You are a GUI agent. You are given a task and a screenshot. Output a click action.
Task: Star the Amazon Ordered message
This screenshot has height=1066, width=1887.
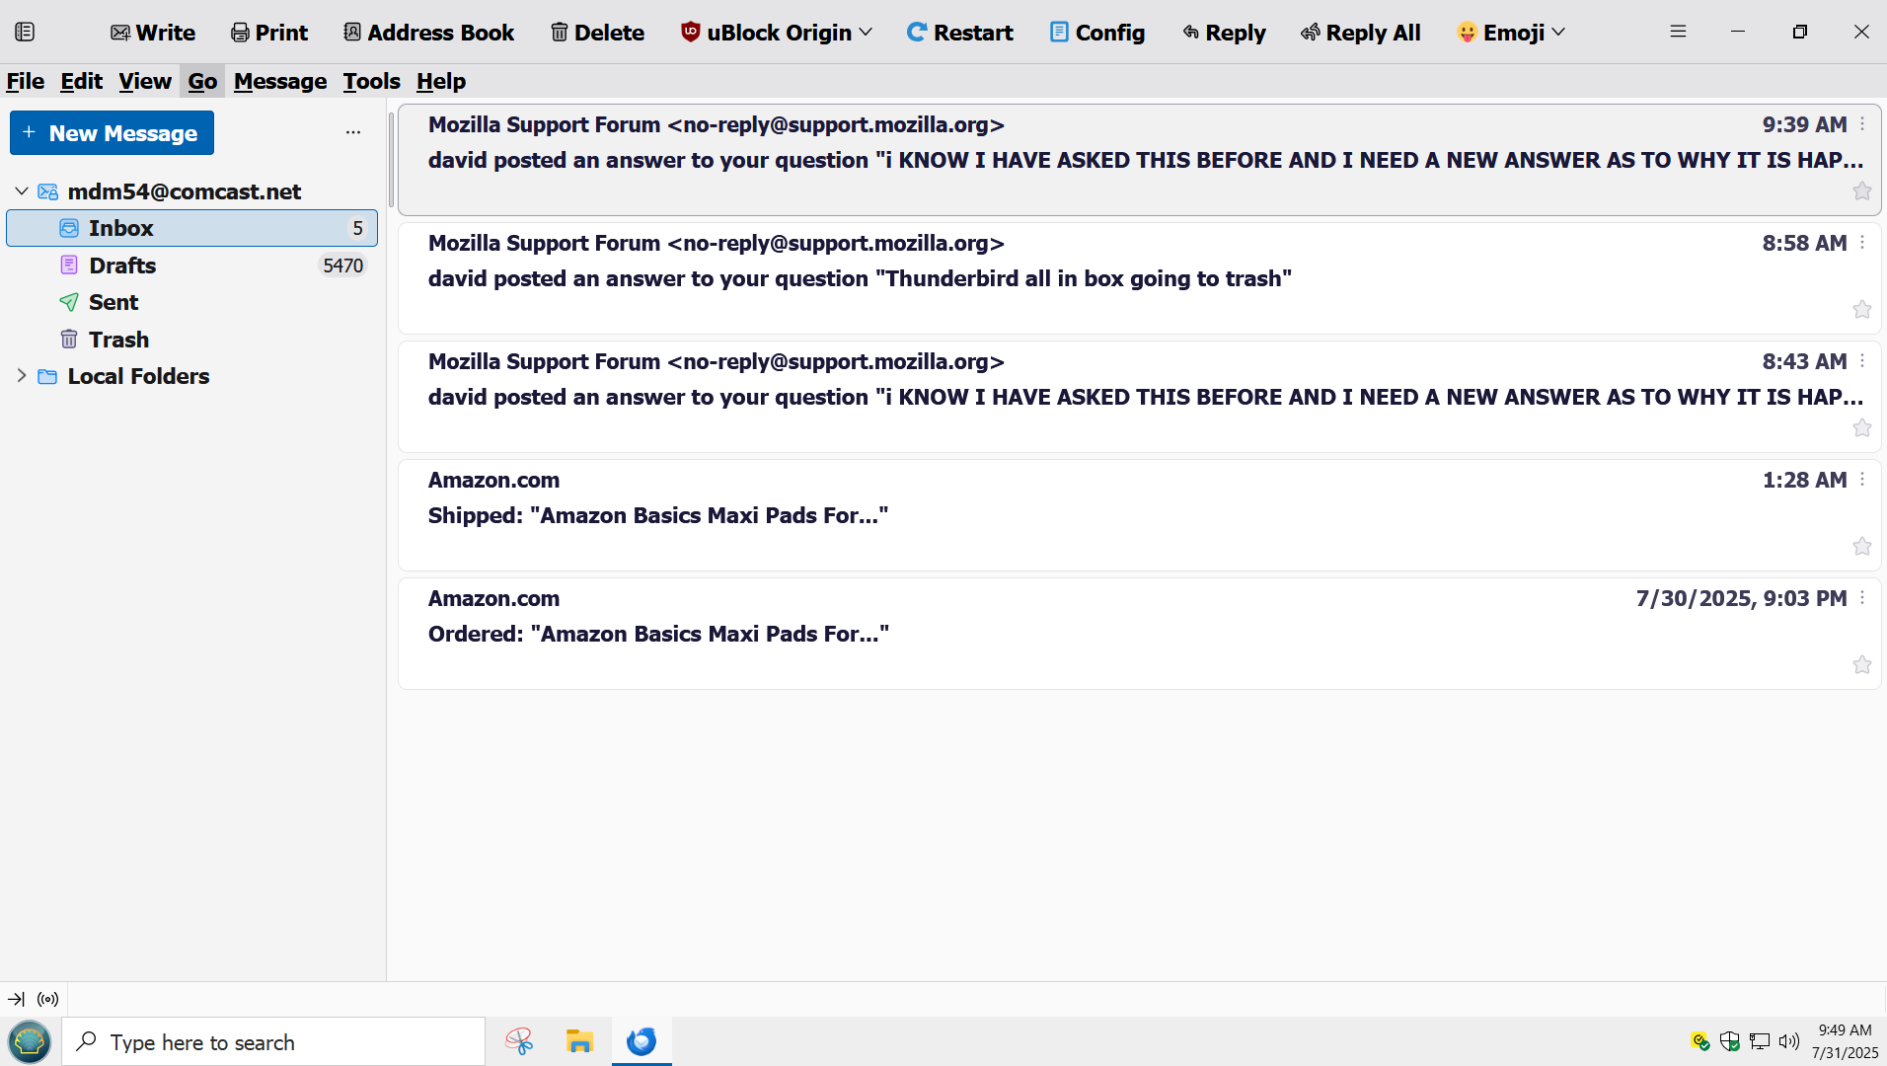click(1862, 665)
